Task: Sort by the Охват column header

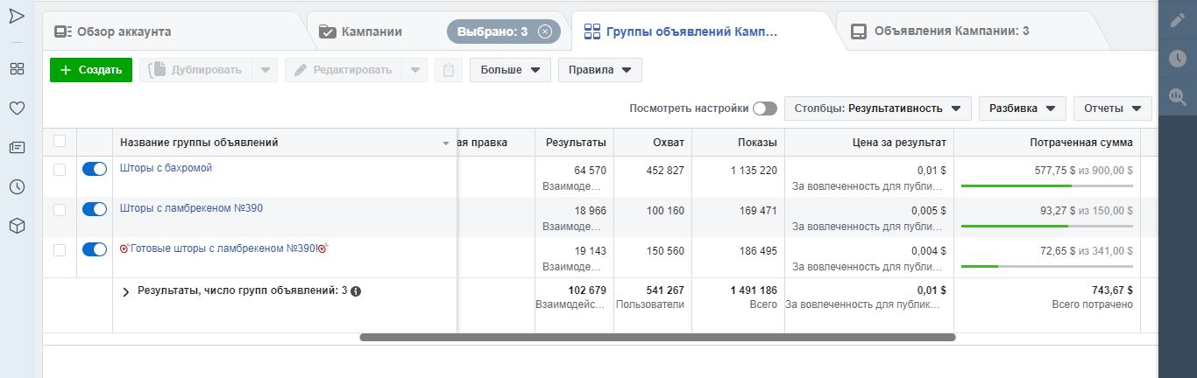Action: tap(669, 143)
